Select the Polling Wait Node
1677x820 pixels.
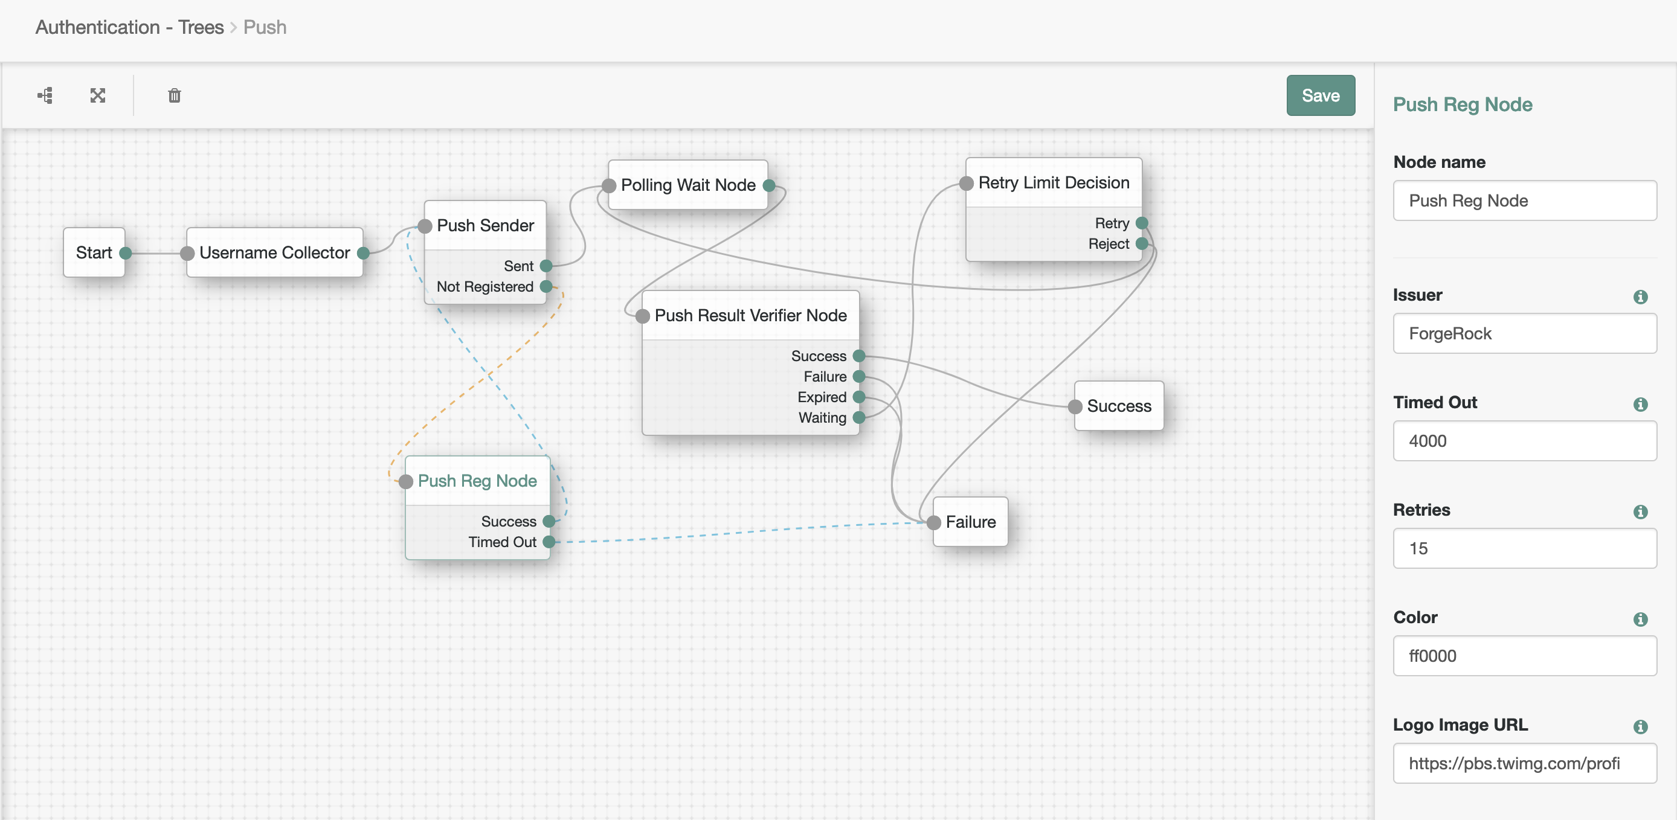[x=687, y=185]
